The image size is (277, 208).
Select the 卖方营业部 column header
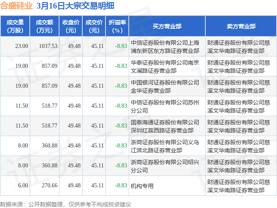(241, 26)
